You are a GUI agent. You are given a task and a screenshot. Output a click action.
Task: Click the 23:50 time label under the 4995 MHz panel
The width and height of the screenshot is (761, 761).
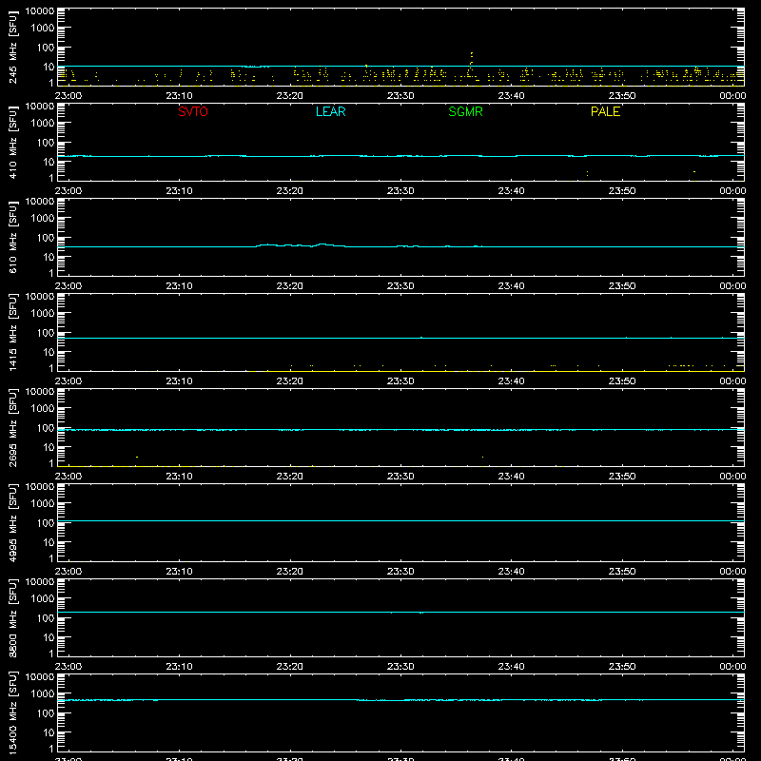pos(622,572)
